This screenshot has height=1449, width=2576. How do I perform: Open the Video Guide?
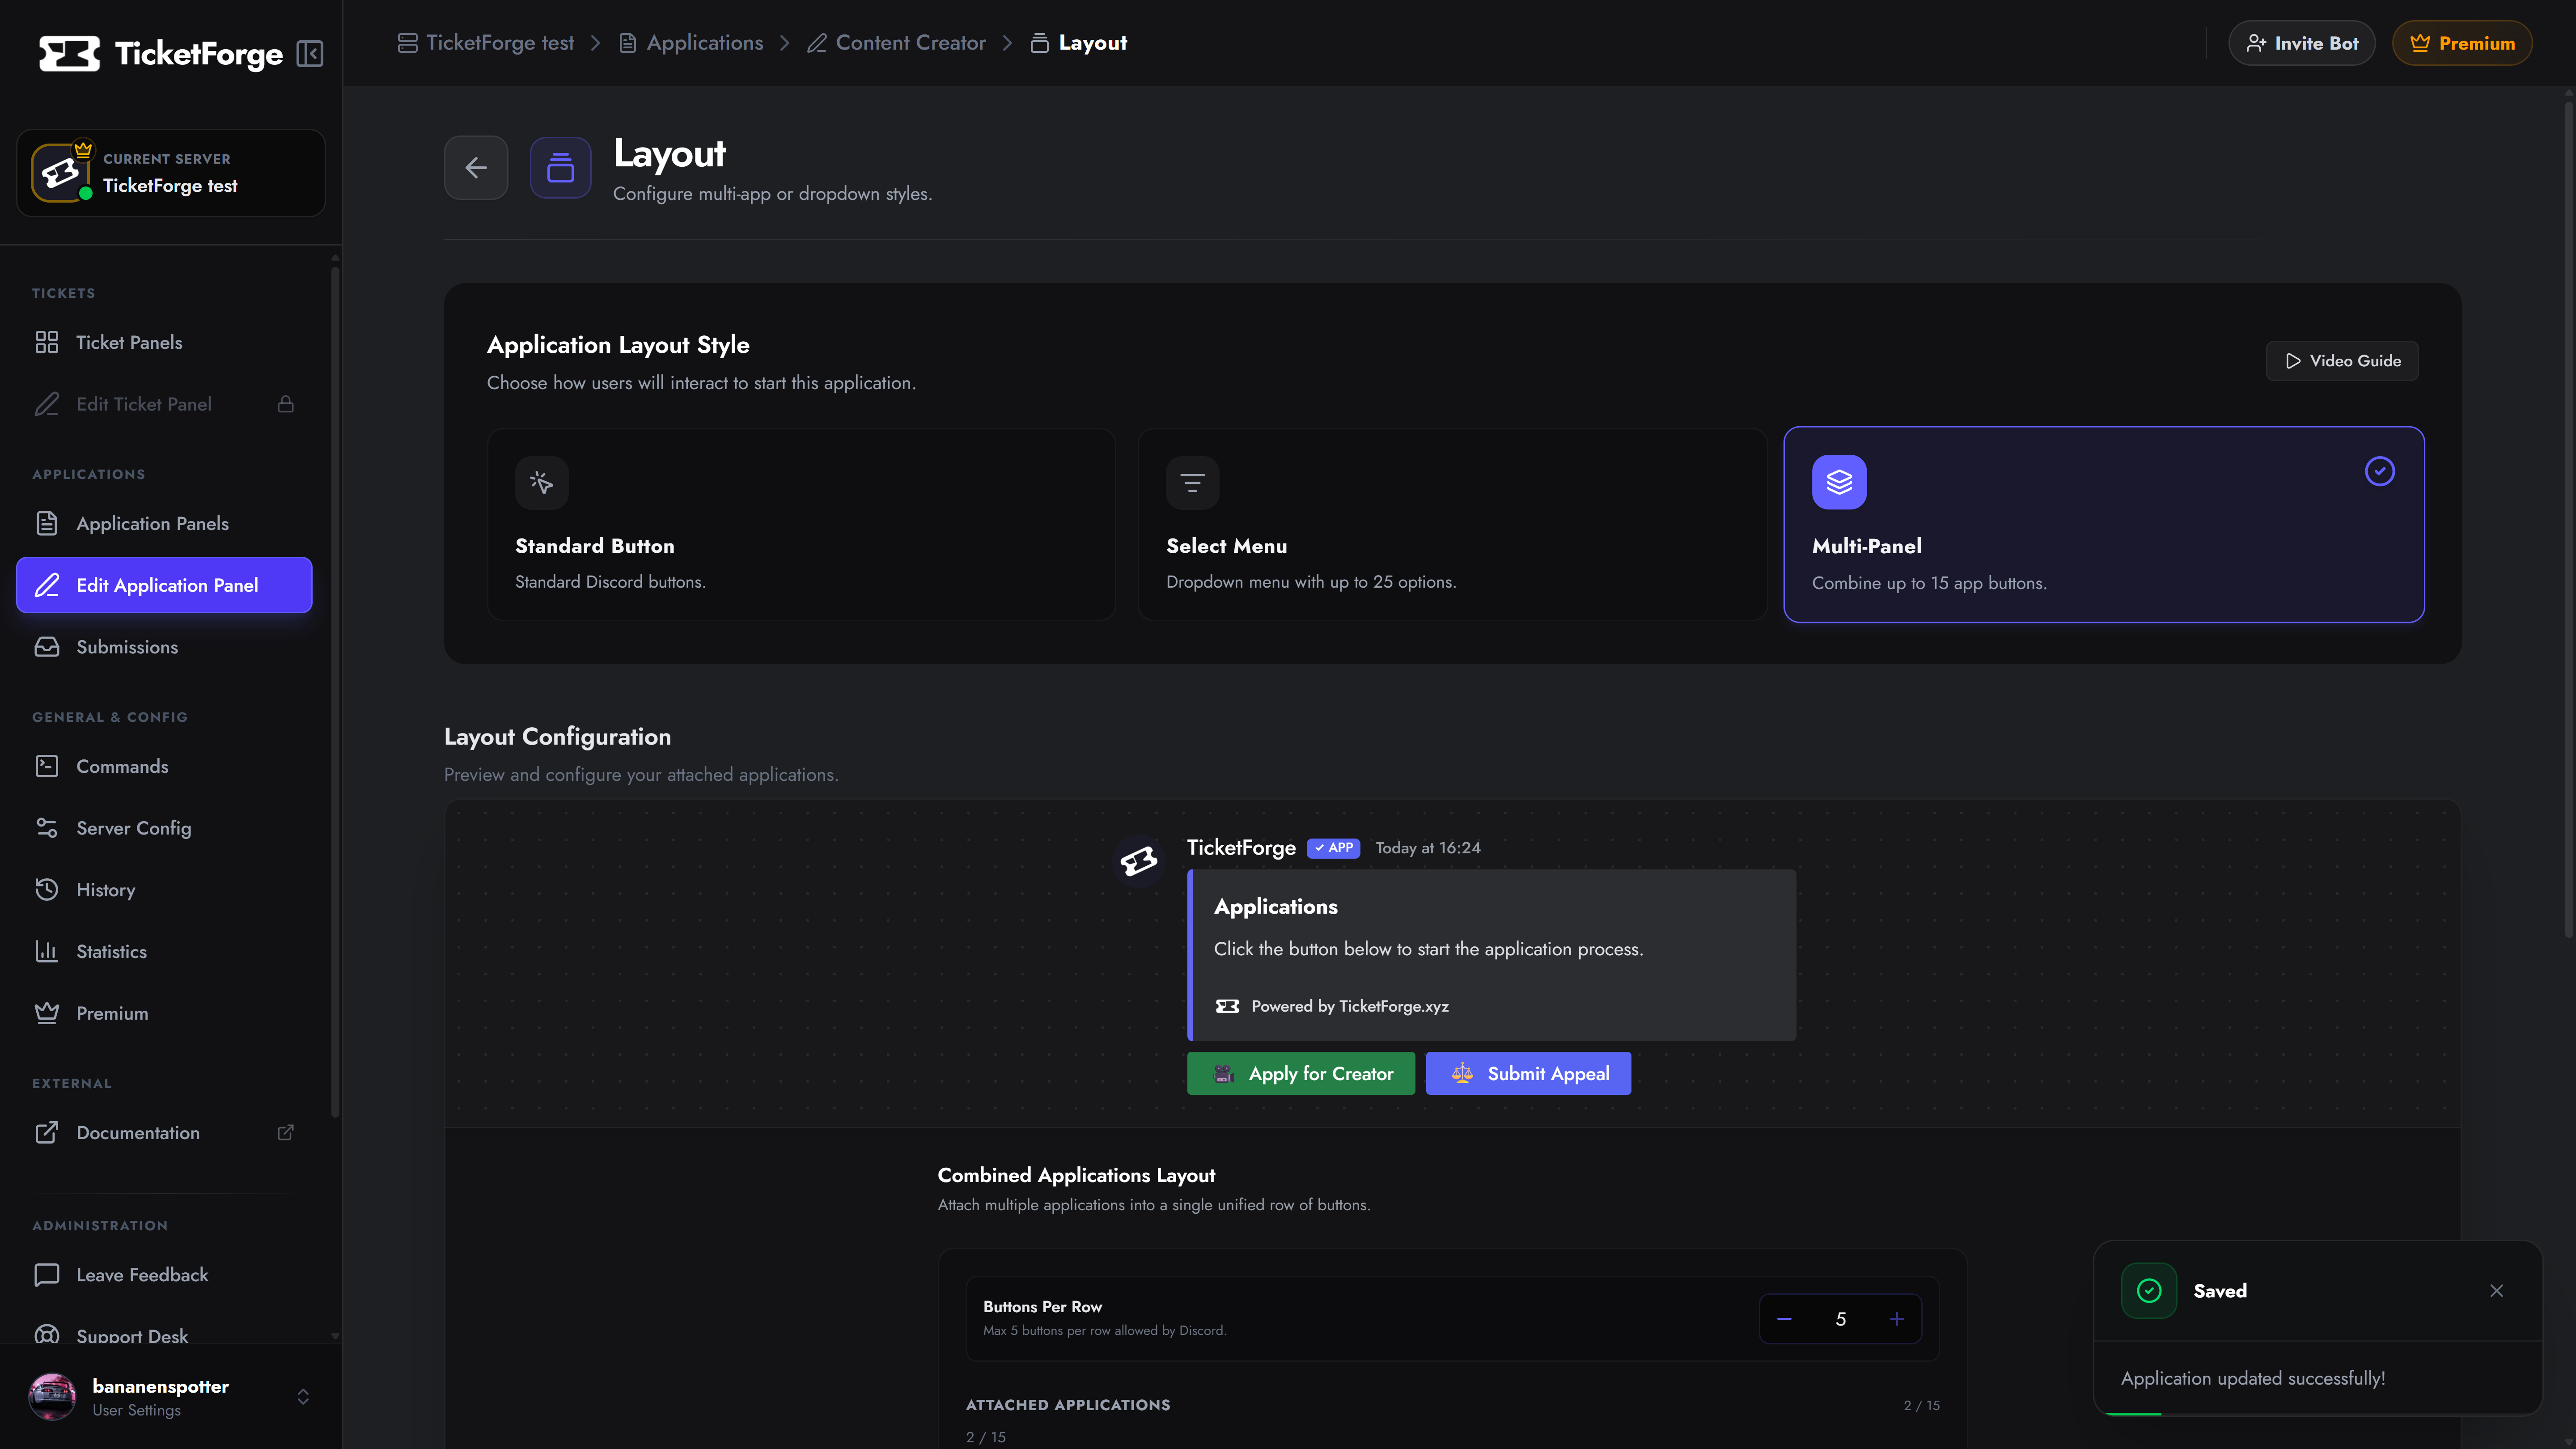coord(2342,361)
